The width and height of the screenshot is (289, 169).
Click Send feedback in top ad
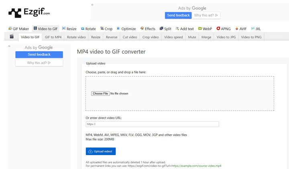(178, 15)
